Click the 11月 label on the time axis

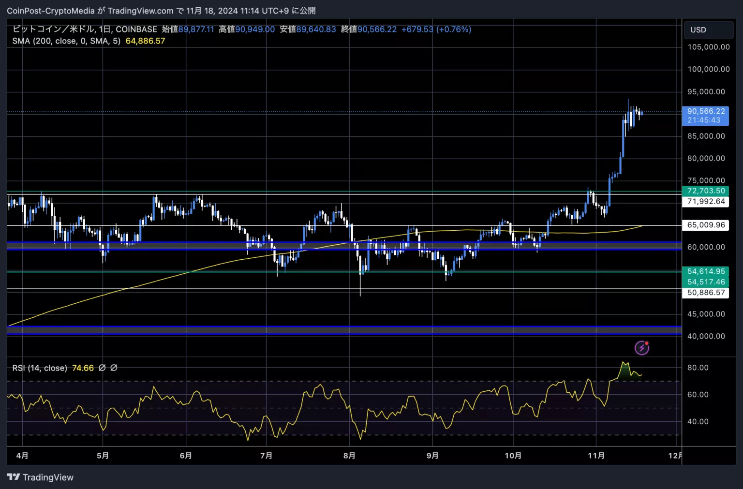click(596, 456)
